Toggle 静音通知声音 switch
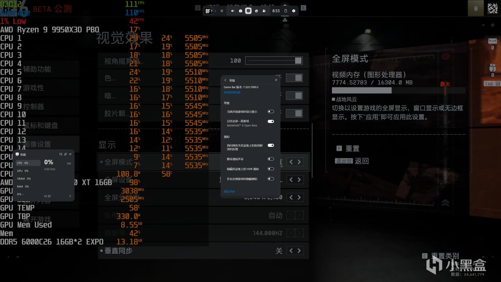The height and width of the screenshot is (282, 501). [x=270, y=159]
